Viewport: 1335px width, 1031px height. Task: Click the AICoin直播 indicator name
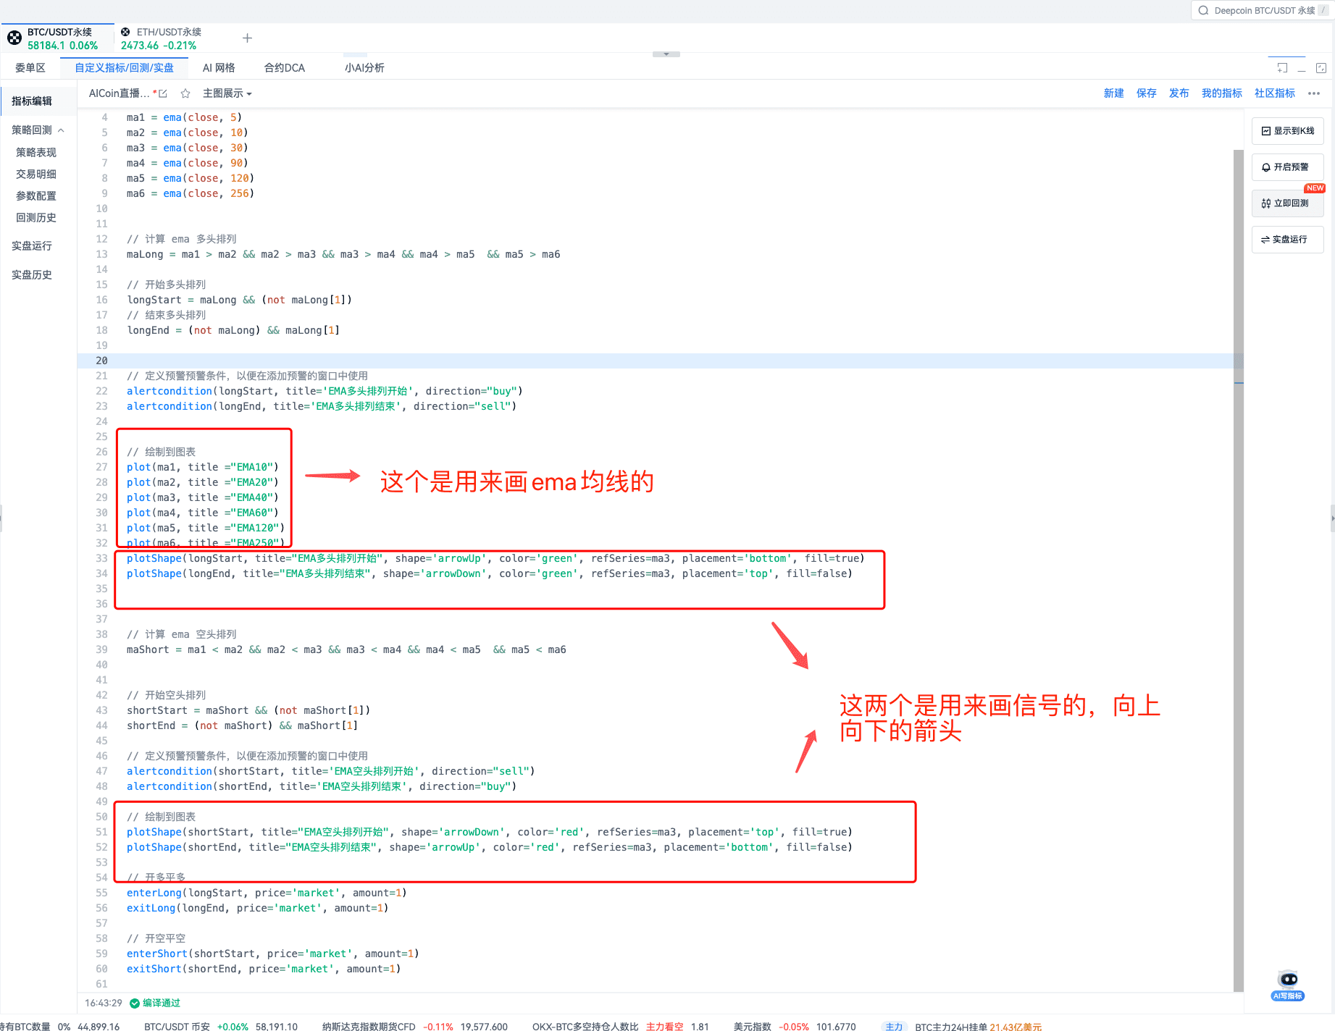coord(120,93)
